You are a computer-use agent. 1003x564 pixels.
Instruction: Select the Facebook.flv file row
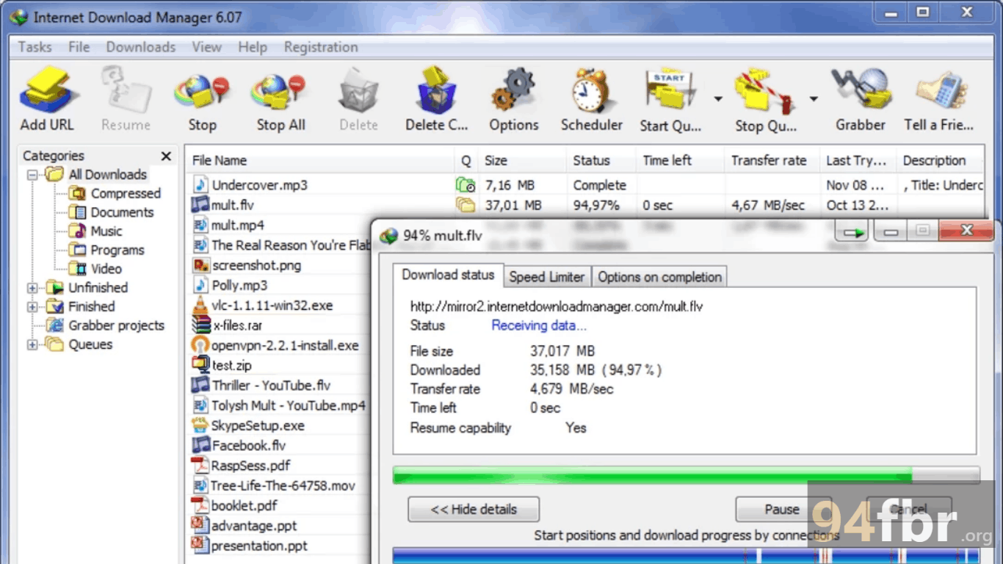[x=248, y=445]
